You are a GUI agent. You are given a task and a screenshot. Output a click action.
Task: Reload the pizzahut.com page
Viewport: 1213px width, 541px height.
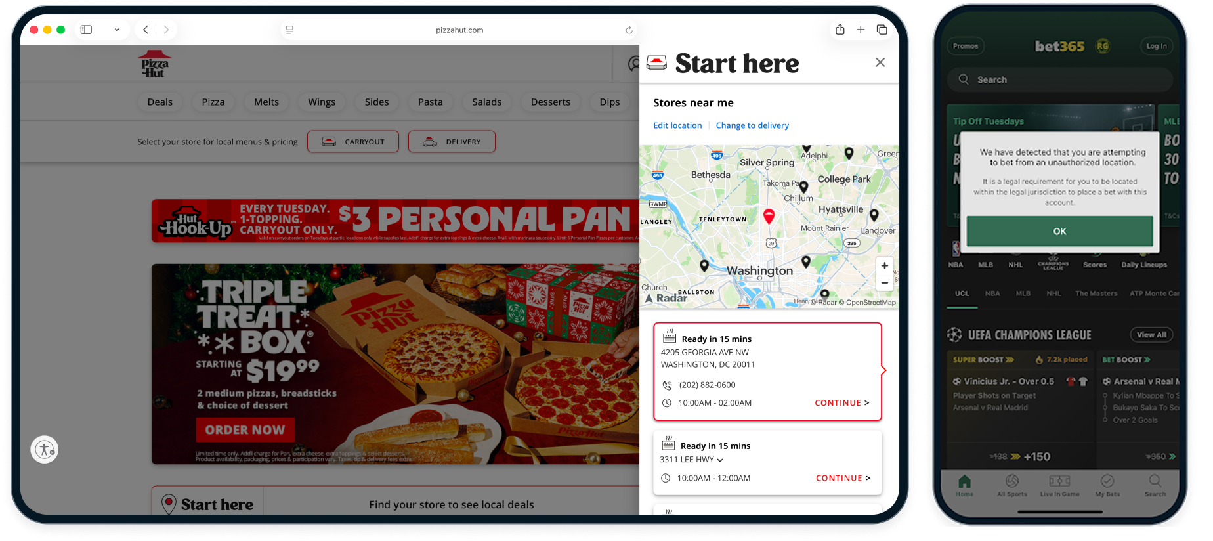pyautogui.click(x=629, y=30)
